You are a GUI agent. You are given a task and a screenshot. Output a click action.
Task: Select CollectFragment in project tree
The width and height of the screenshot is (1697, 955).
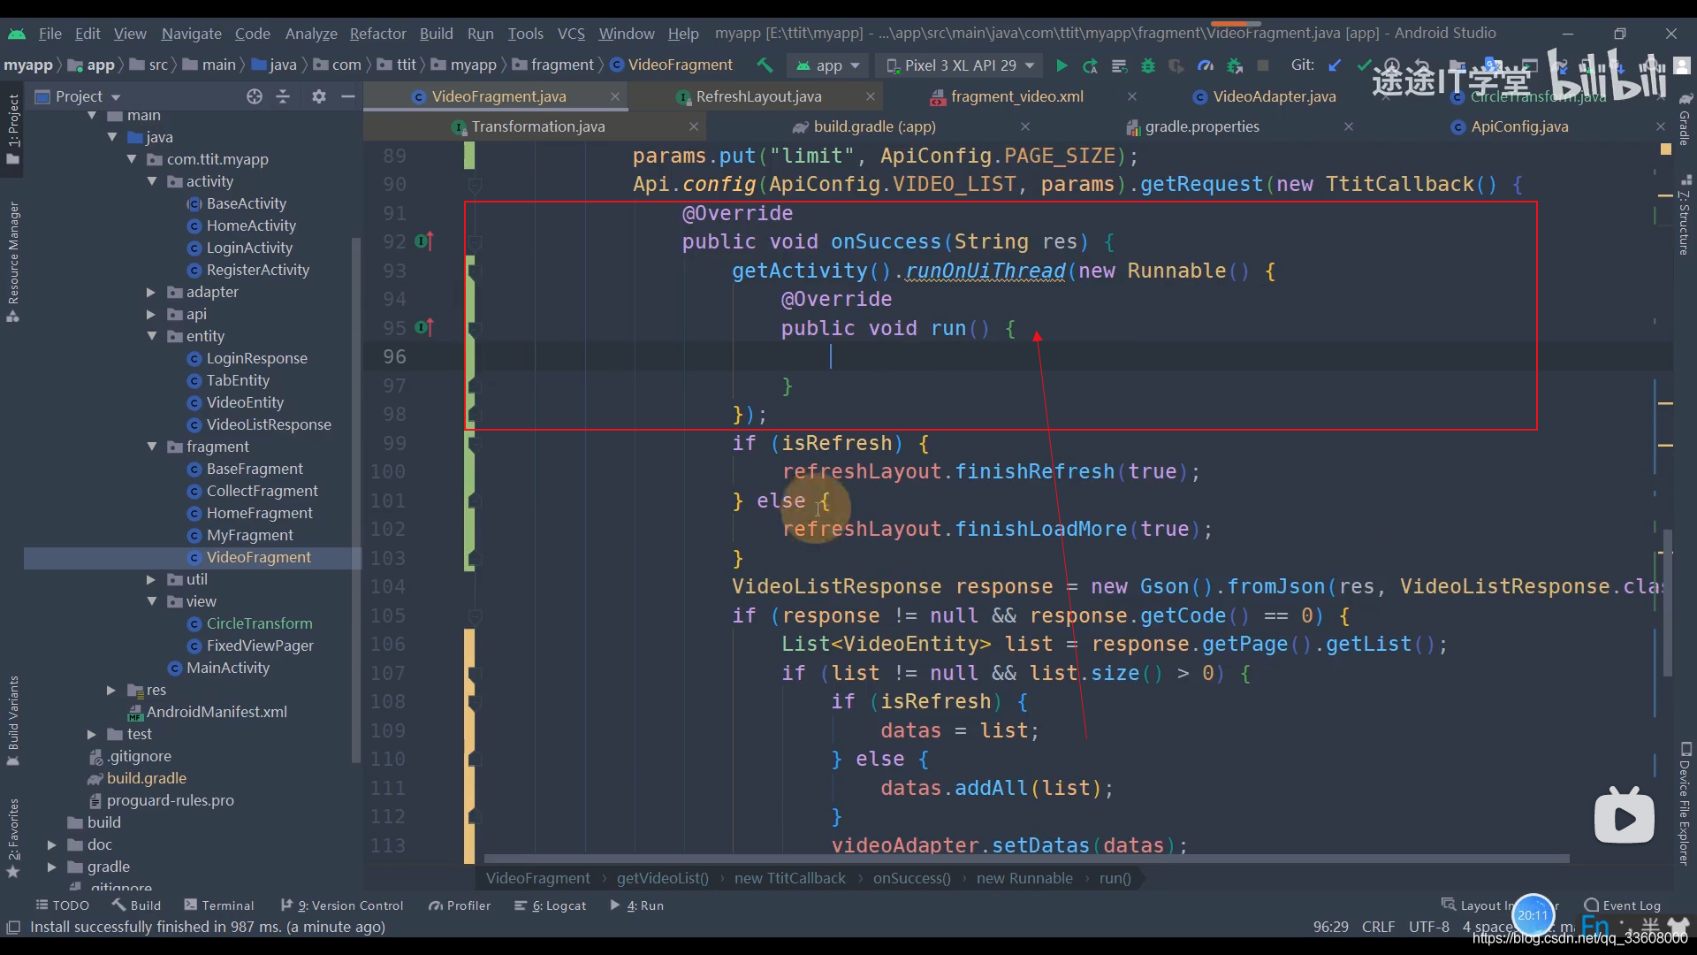pos(262,491)
